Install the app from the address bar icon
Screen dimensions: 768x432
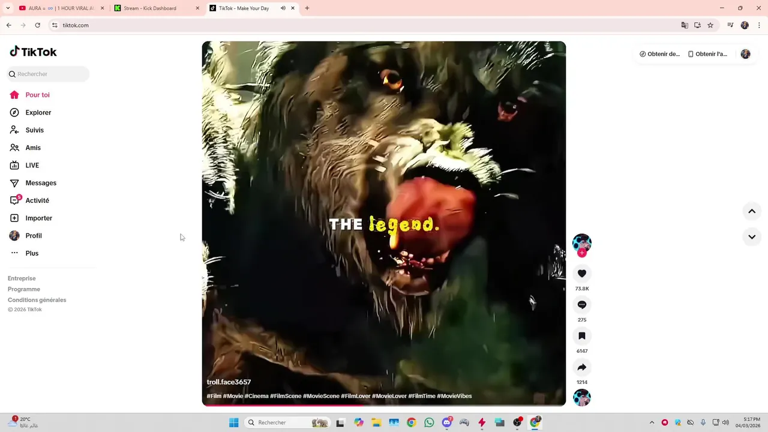click(697, 25)
